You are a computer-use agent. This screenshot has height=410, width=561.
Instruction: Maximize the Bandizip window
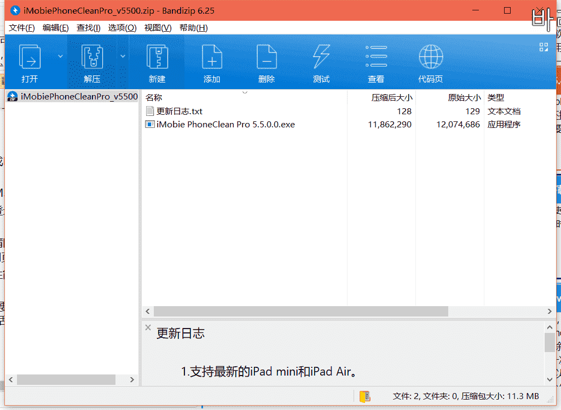(x=507, y=10)
